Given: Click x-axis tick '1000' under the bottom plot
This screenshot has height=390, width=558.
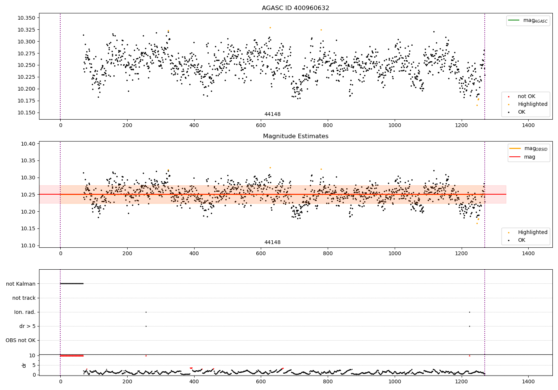Looking at the screenshot, I should coord(395,382).
